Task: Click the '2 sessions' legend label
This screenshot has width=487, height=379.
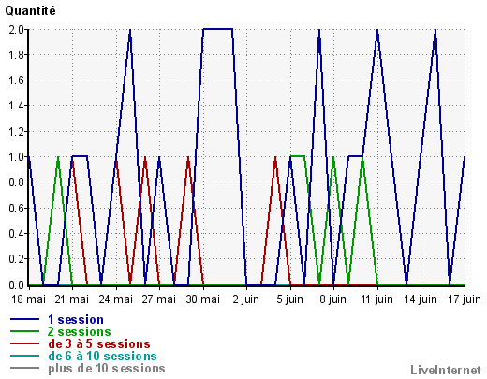Action: [x=80, y=331]
